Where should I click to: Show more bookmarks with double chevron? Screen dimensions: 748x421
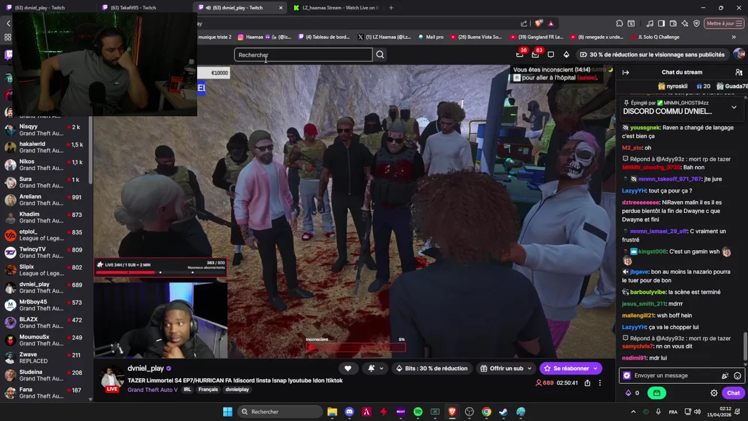(x=734, y=37)
